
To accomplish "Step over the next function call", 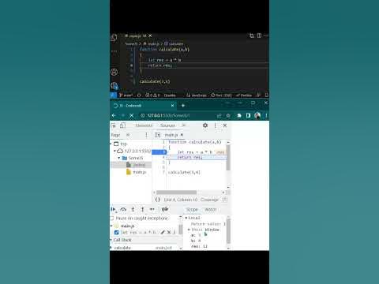I will pos(123,209).
